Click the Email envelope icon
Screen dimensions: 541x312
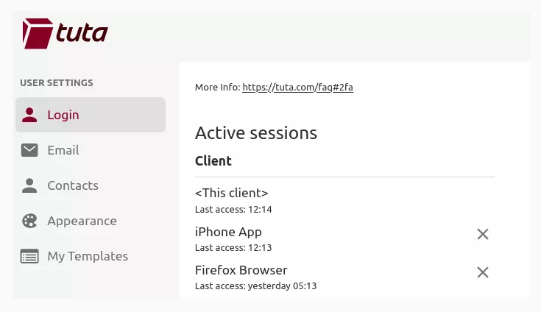[x=29, y=150]
